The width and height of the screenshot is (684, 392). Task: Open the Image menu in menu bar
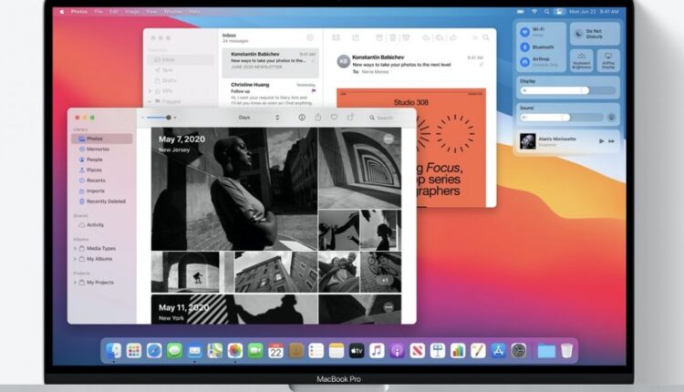point(132,12)
